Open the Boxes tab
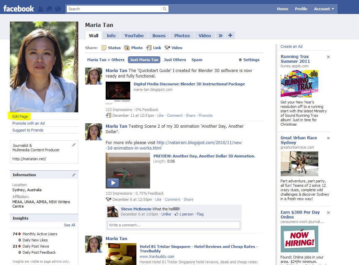 (x=159, y=36)
